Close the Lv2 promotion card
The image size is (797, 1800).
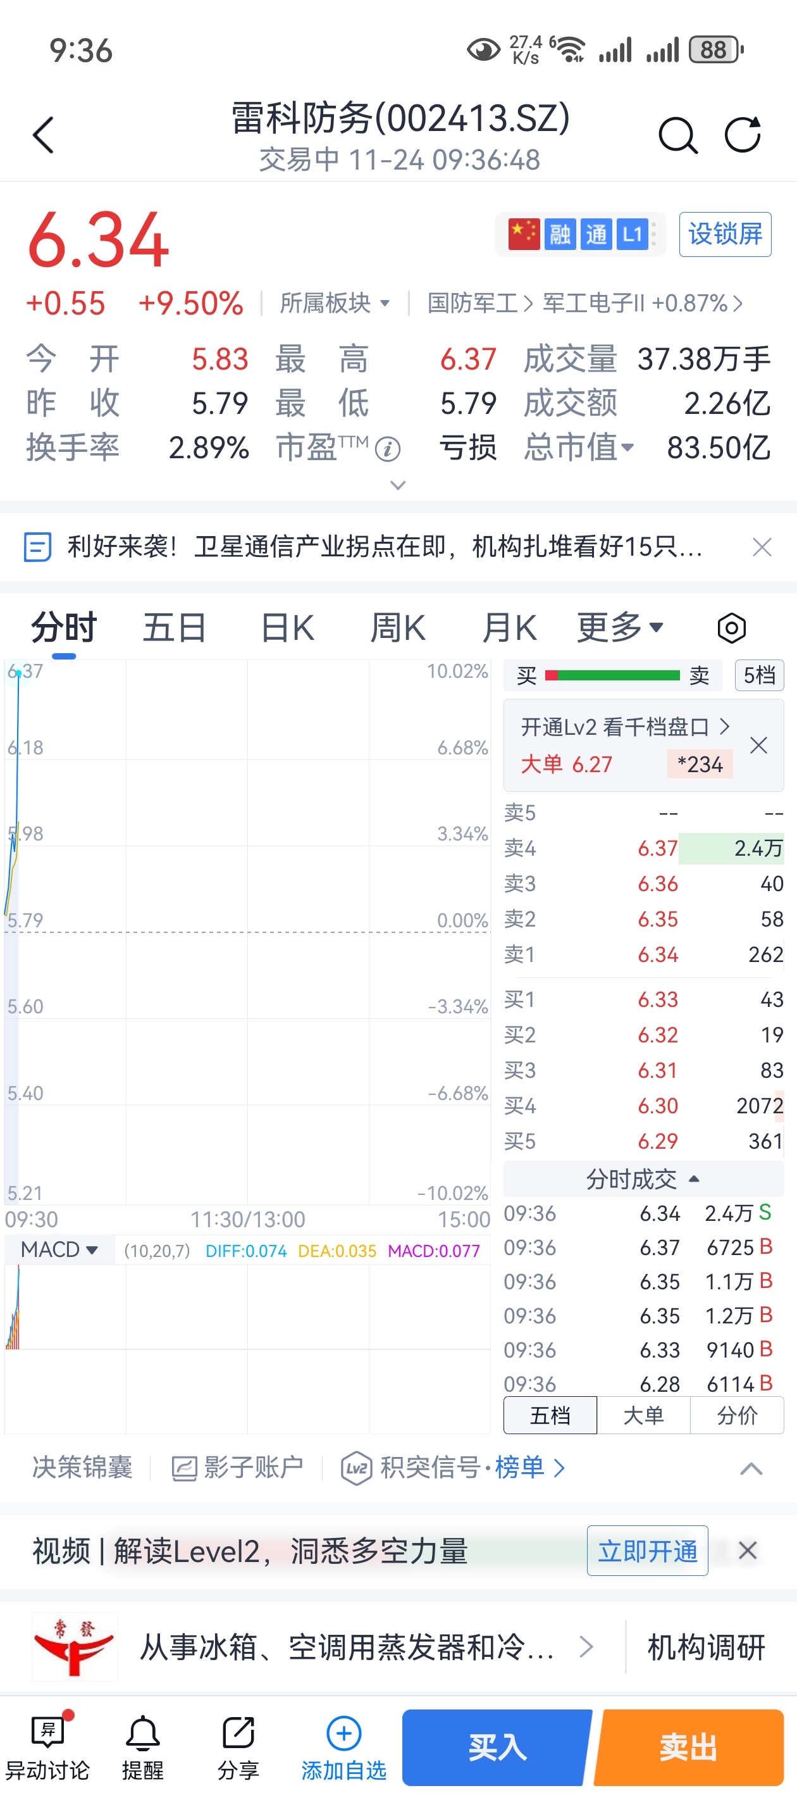coord(758,745)
